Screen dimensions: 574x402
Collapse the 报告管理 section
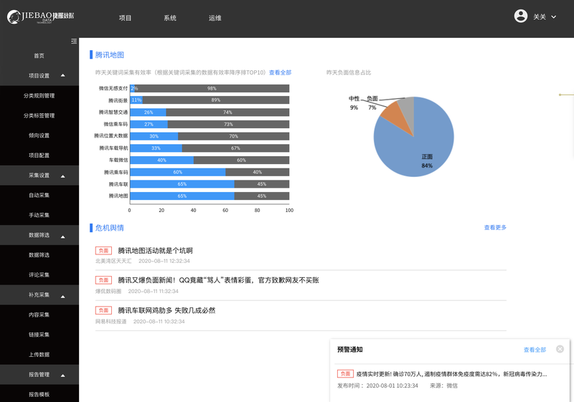tap(63, 375)
